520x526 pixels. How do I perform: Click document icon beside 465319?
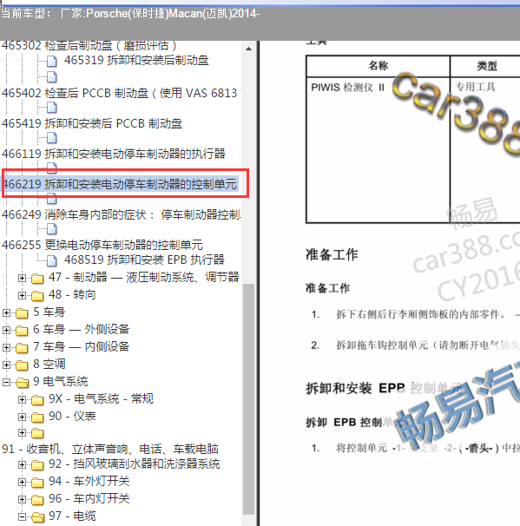(x=52, y=62)
